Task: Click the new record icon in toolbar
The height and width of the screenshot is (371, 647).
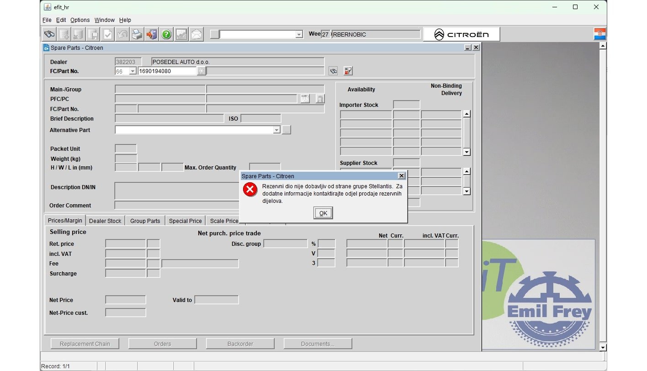Action: tap(64, 34)
